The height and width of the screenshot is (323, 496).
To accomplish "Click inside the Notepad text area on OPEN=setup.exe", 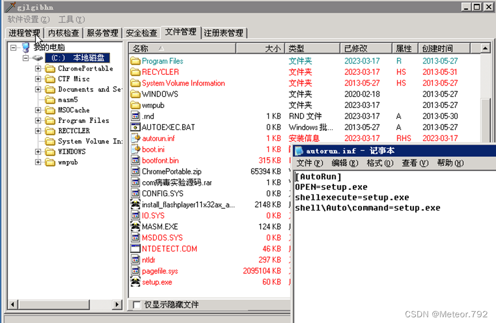I will click(x=331, y=187).
